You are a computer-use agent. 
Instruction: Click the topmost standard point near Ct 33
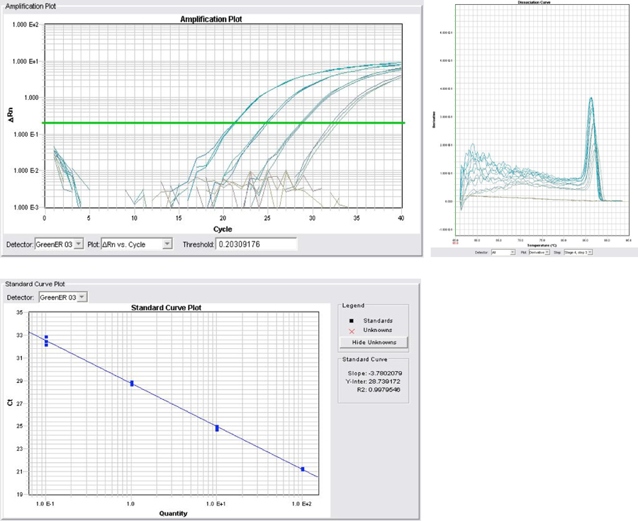(x=47, y=336)
